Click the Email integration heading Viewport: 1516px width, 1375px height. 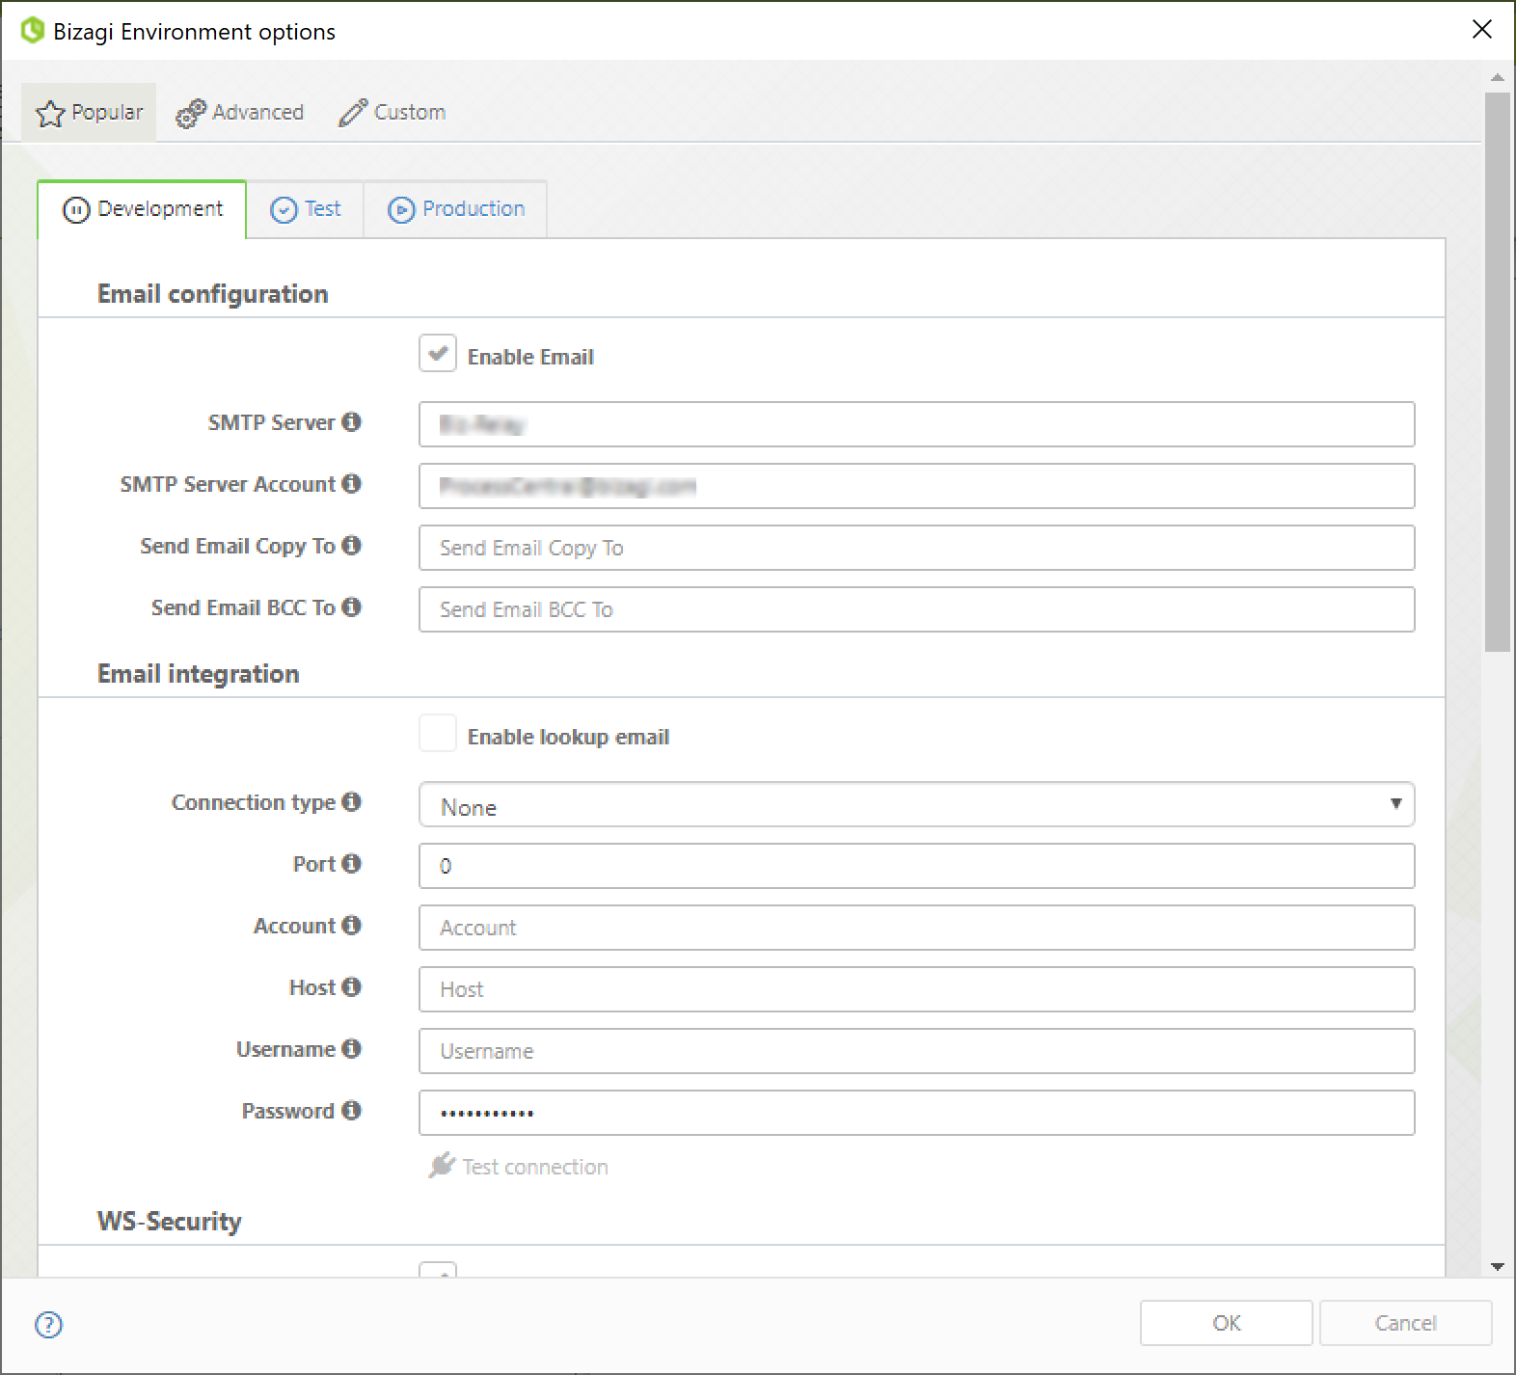coord(199,674)
